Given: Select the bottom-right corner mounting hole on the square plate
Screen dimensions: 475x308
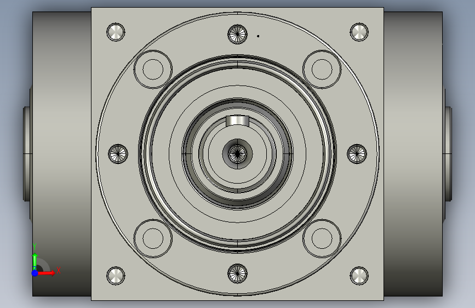Looking at the screenshot, I should pyautogui.click(x=359, y=276).
